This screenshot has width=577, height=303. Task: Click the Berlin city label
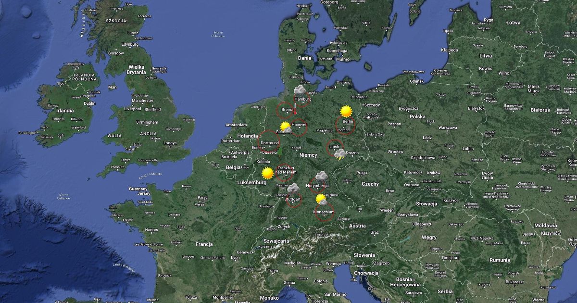tap(348, 122)
